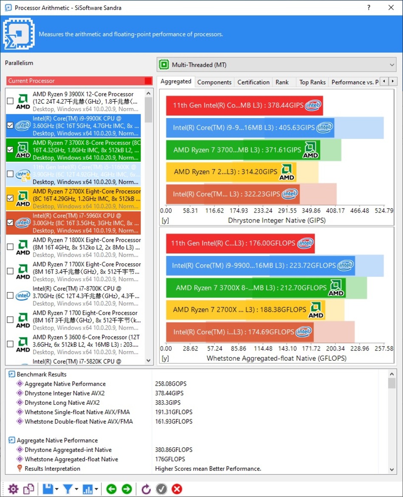This screenshot has height=497, width=403.
Task: Click diamond icon beside Dhrystone Integer Native AVX2
Action: [x=20, y=393]
